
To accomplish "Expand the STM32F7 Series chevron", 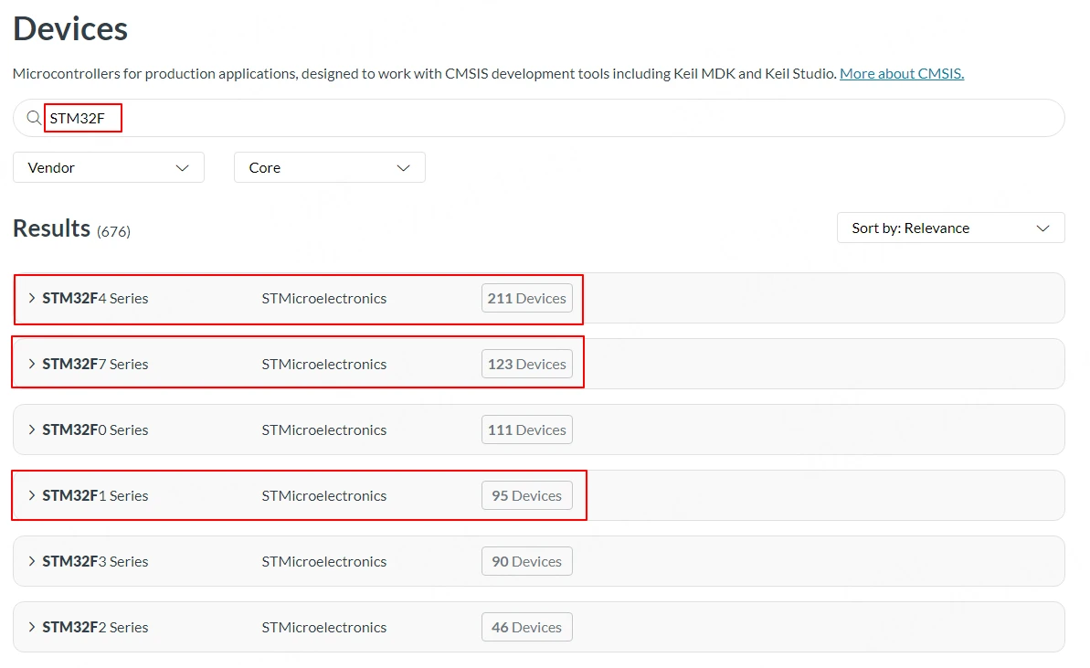I will (32, 364).
